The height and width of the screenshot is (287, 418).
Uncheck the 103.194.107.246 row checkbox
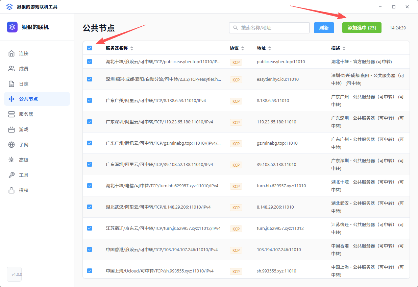[x=90, y=249]
